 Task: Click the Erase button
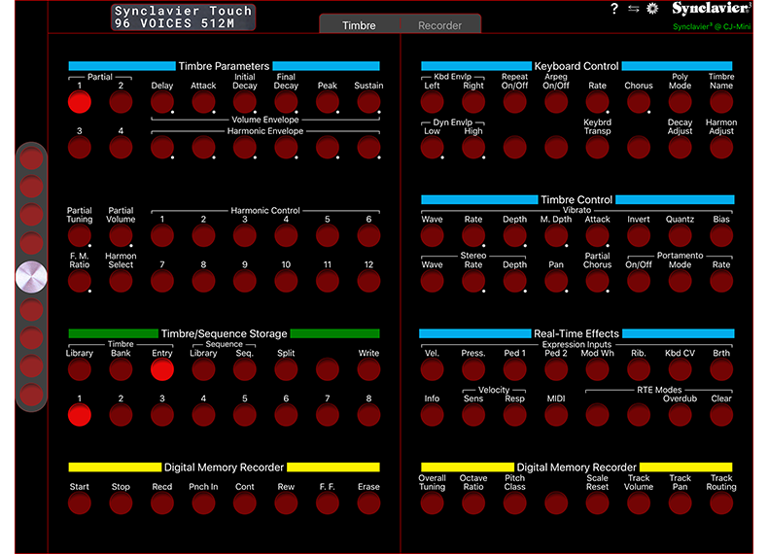(x=368, y=503)
